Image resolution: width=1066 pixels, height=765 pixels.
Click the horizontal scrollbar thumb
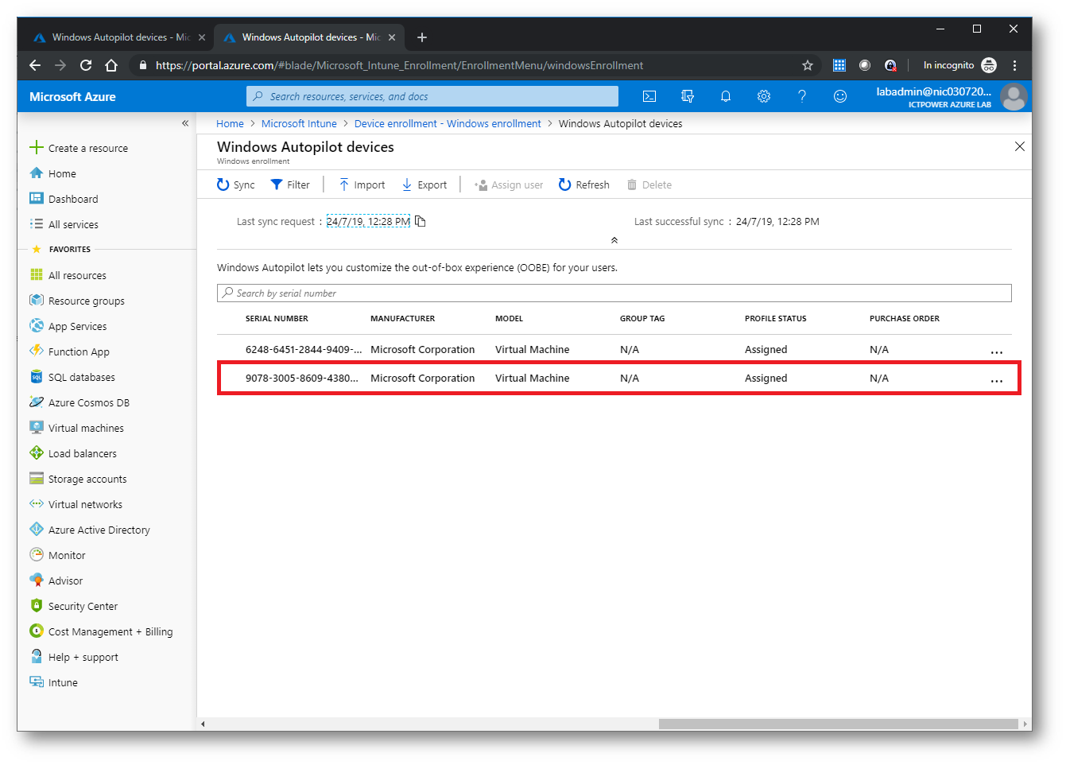(838, 724)
